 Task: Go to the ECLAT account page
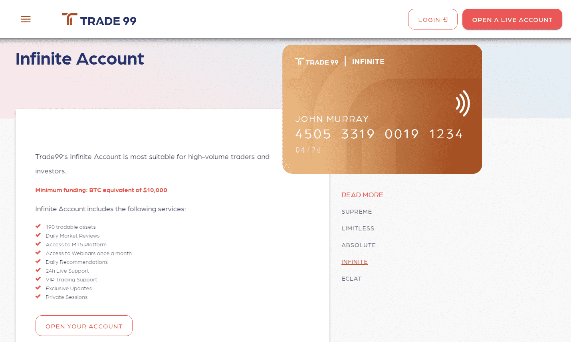click(351, 279)
